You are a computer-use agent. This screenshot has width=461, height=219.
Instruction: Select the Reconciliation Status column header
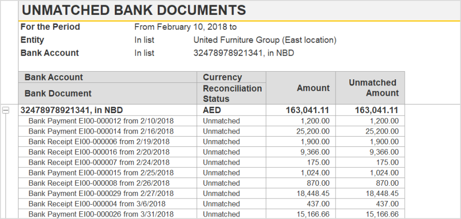pyautogui.click(x=232, y=93)
